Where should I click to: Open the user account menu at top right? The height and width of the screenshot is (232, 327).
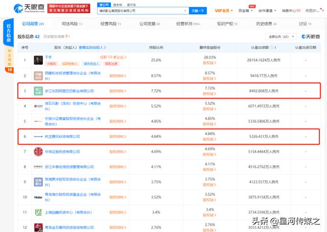pyautogui.click(x=315, y=11)
